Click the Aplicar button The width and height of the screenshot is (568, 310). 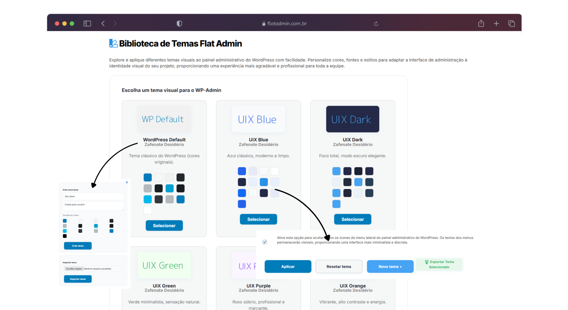288,267
